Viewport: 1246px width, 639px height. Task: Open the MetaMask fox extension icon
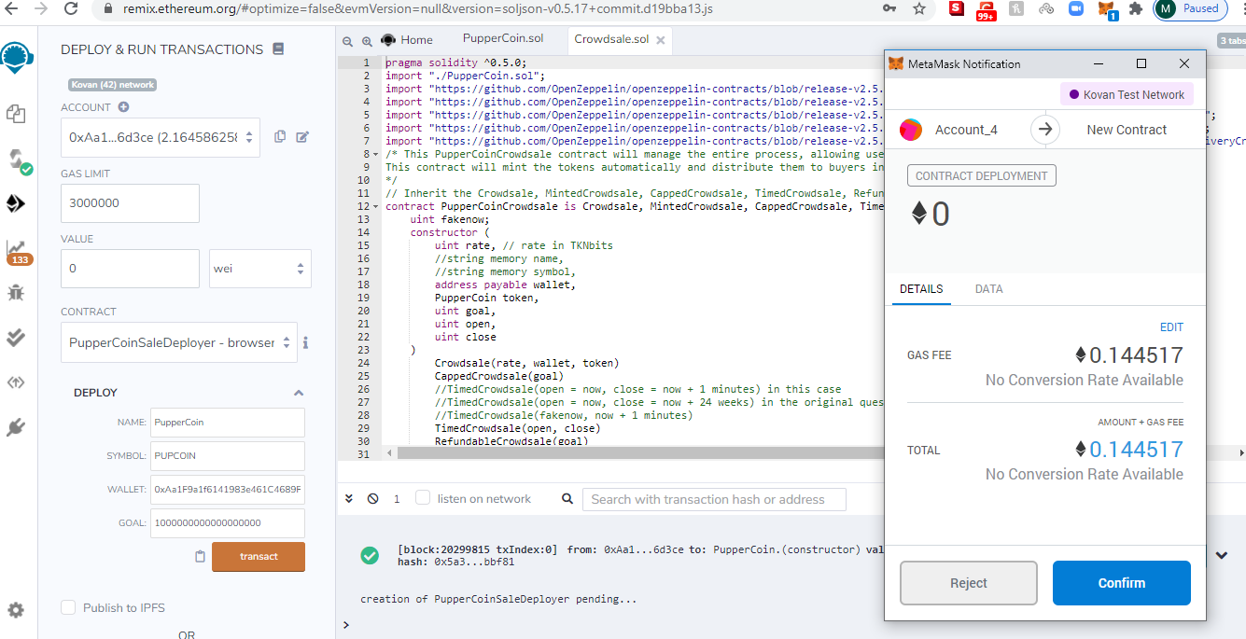coord(1106,9)
